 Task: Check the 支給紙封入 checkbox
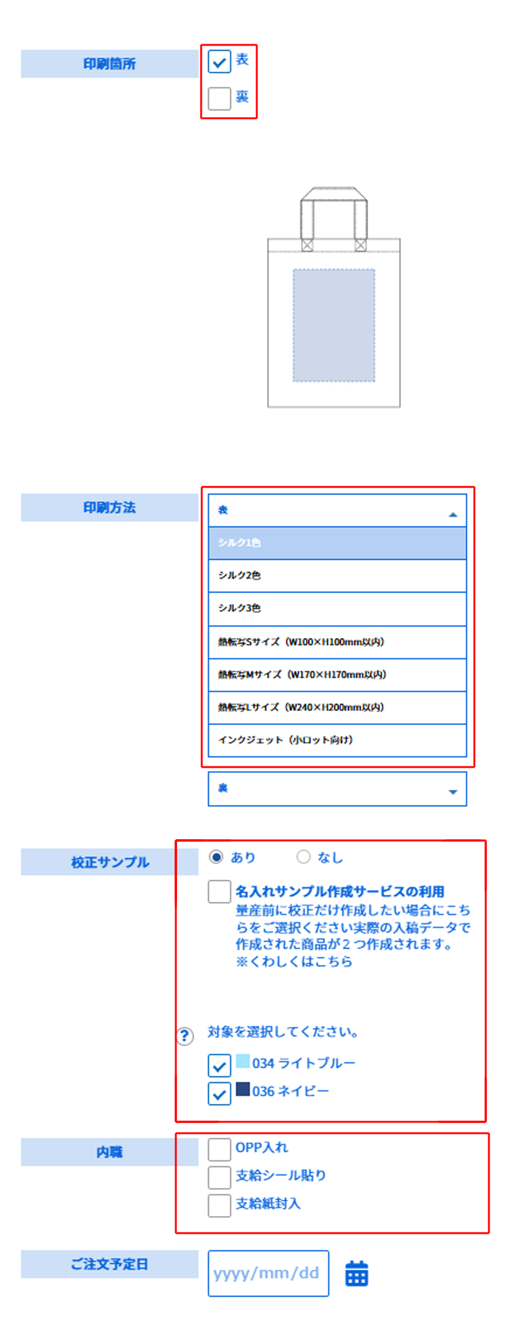tap(219, 1205)
